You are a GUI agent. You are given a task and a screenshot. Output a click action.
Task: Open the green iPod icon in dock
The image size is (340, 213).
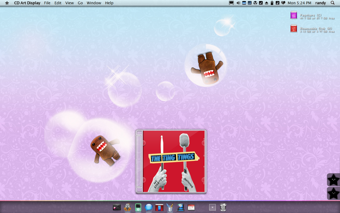coord(138,207)
